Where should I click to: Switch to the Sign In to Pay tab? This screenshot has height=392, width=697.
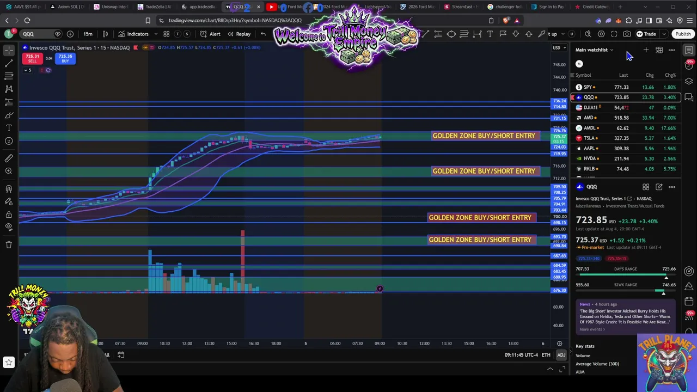click(548, 7)
